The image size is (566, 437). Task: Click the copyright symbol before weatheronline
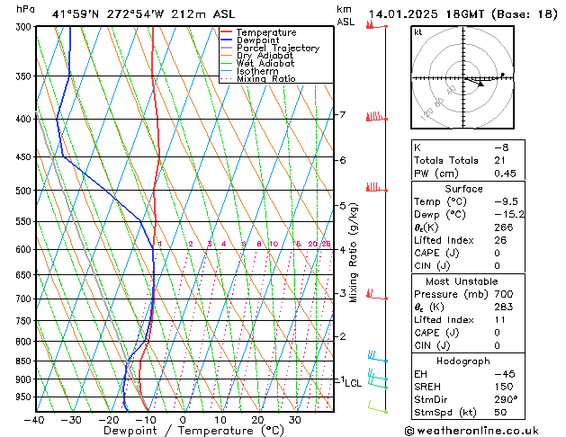pyautogui.click(x=409, y=431)
